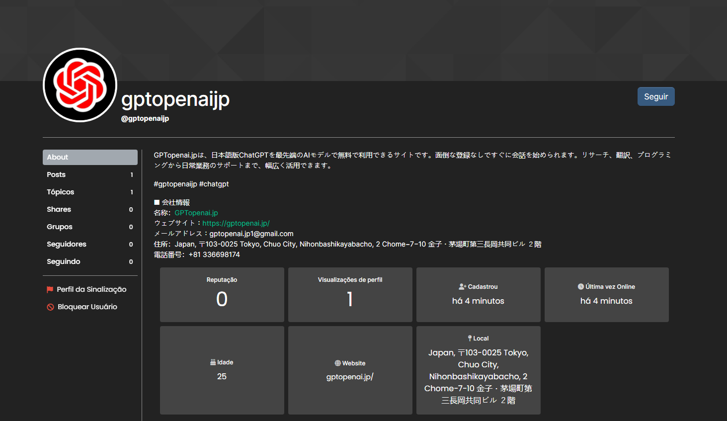Click the pin icon next to Local
This screenshot has width=727, height=421.
(470, 338)
